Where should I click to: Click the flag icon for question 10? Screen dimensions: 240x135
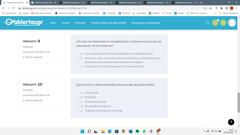pos(24,101)
